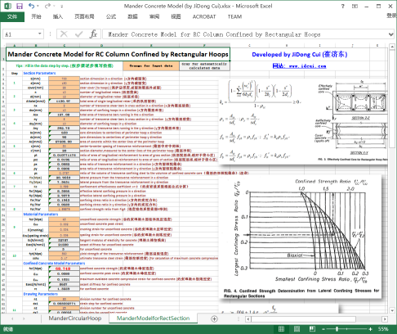This screenshot has width=397, height=334.
Task: Click horizontal scrollbar left arrow
Action: pyautogui.click(x=248, y=319)
